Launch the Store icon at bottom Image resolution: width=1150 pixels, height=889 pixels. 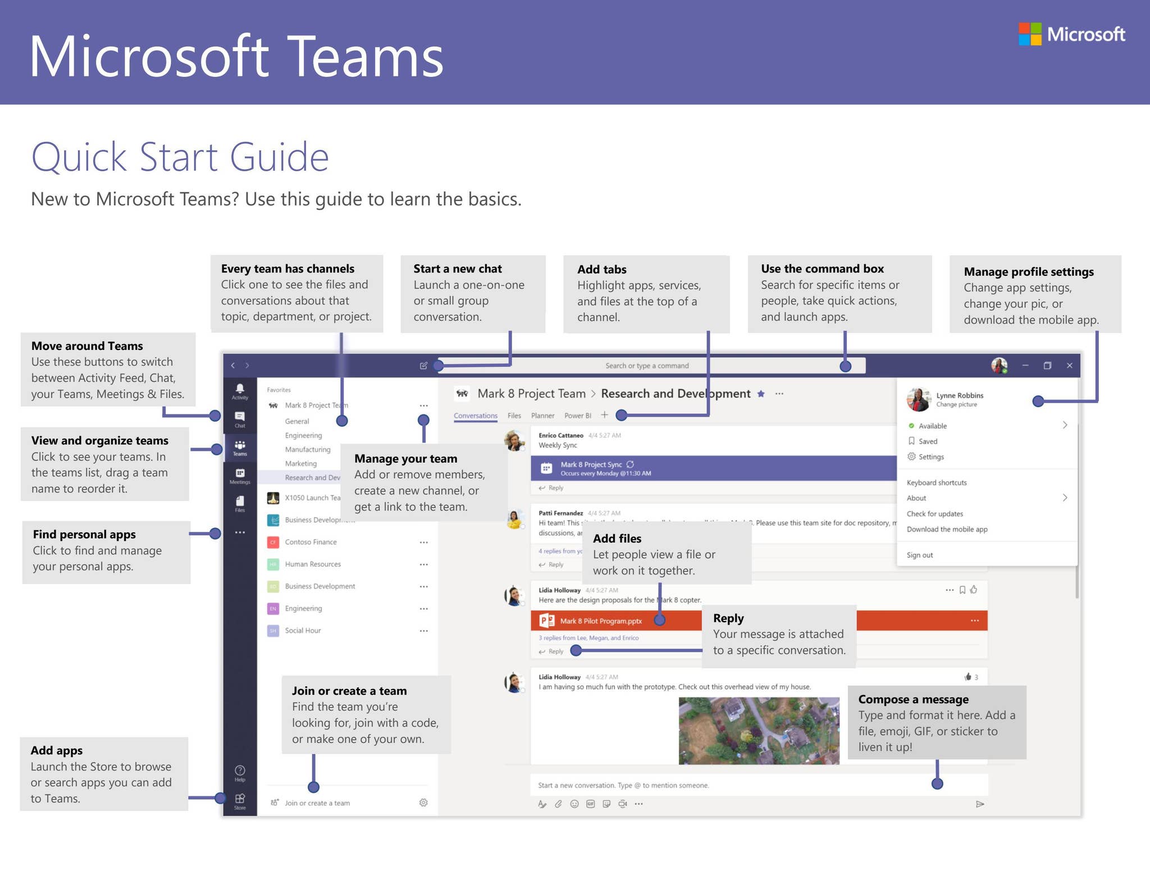click(240, 799)
